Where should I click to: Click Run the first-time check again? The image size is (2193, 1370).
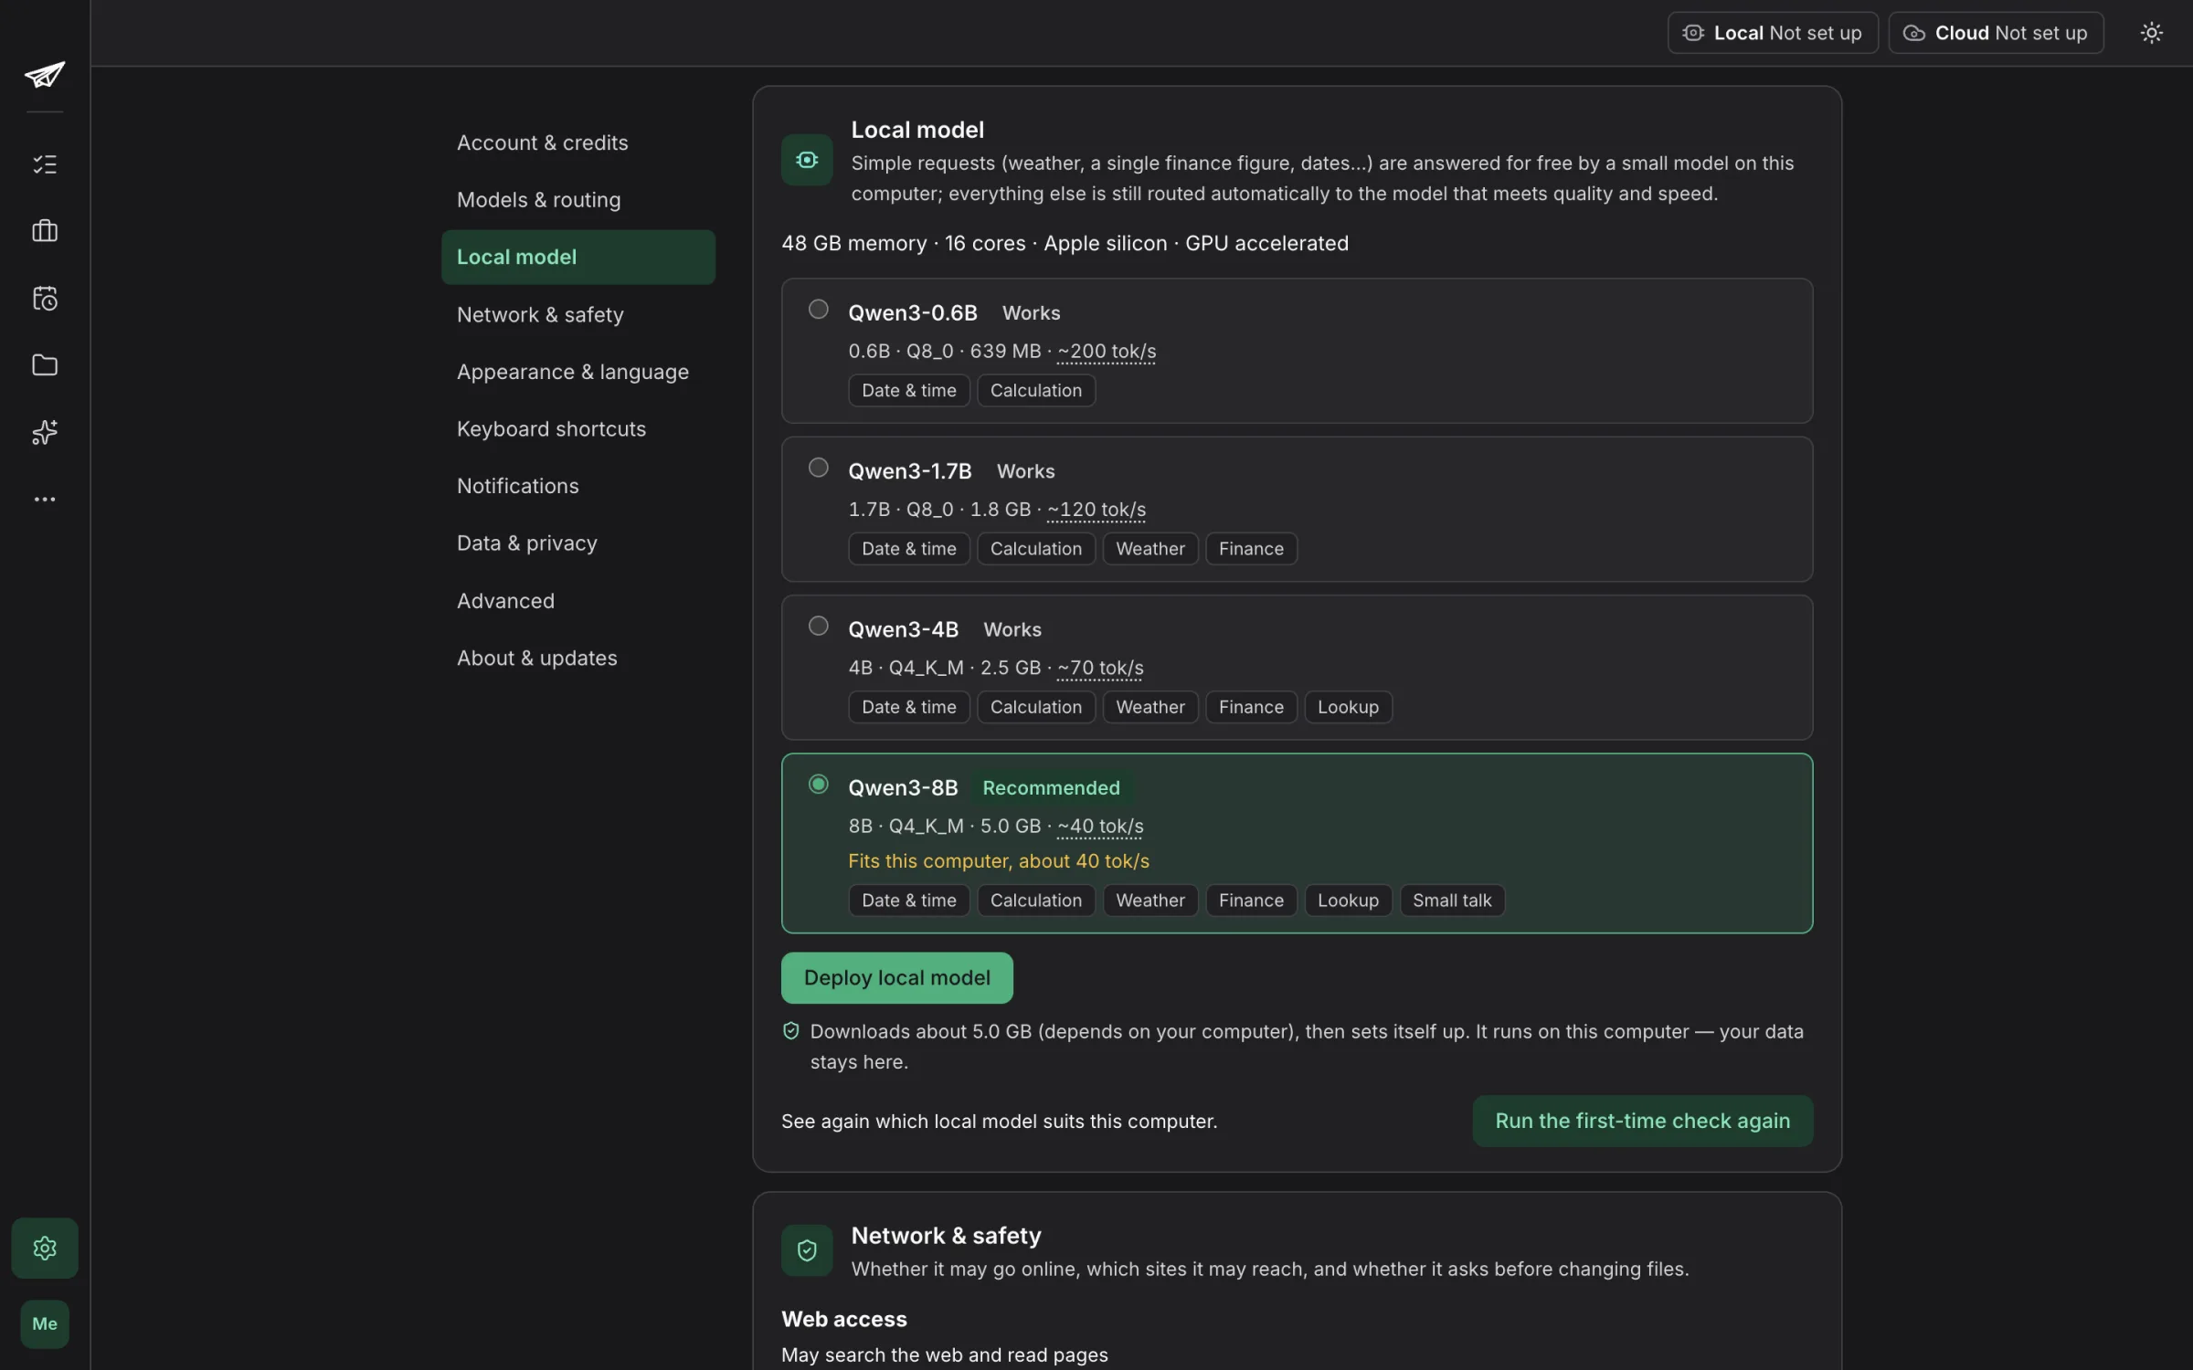tap(1642, 1121)
